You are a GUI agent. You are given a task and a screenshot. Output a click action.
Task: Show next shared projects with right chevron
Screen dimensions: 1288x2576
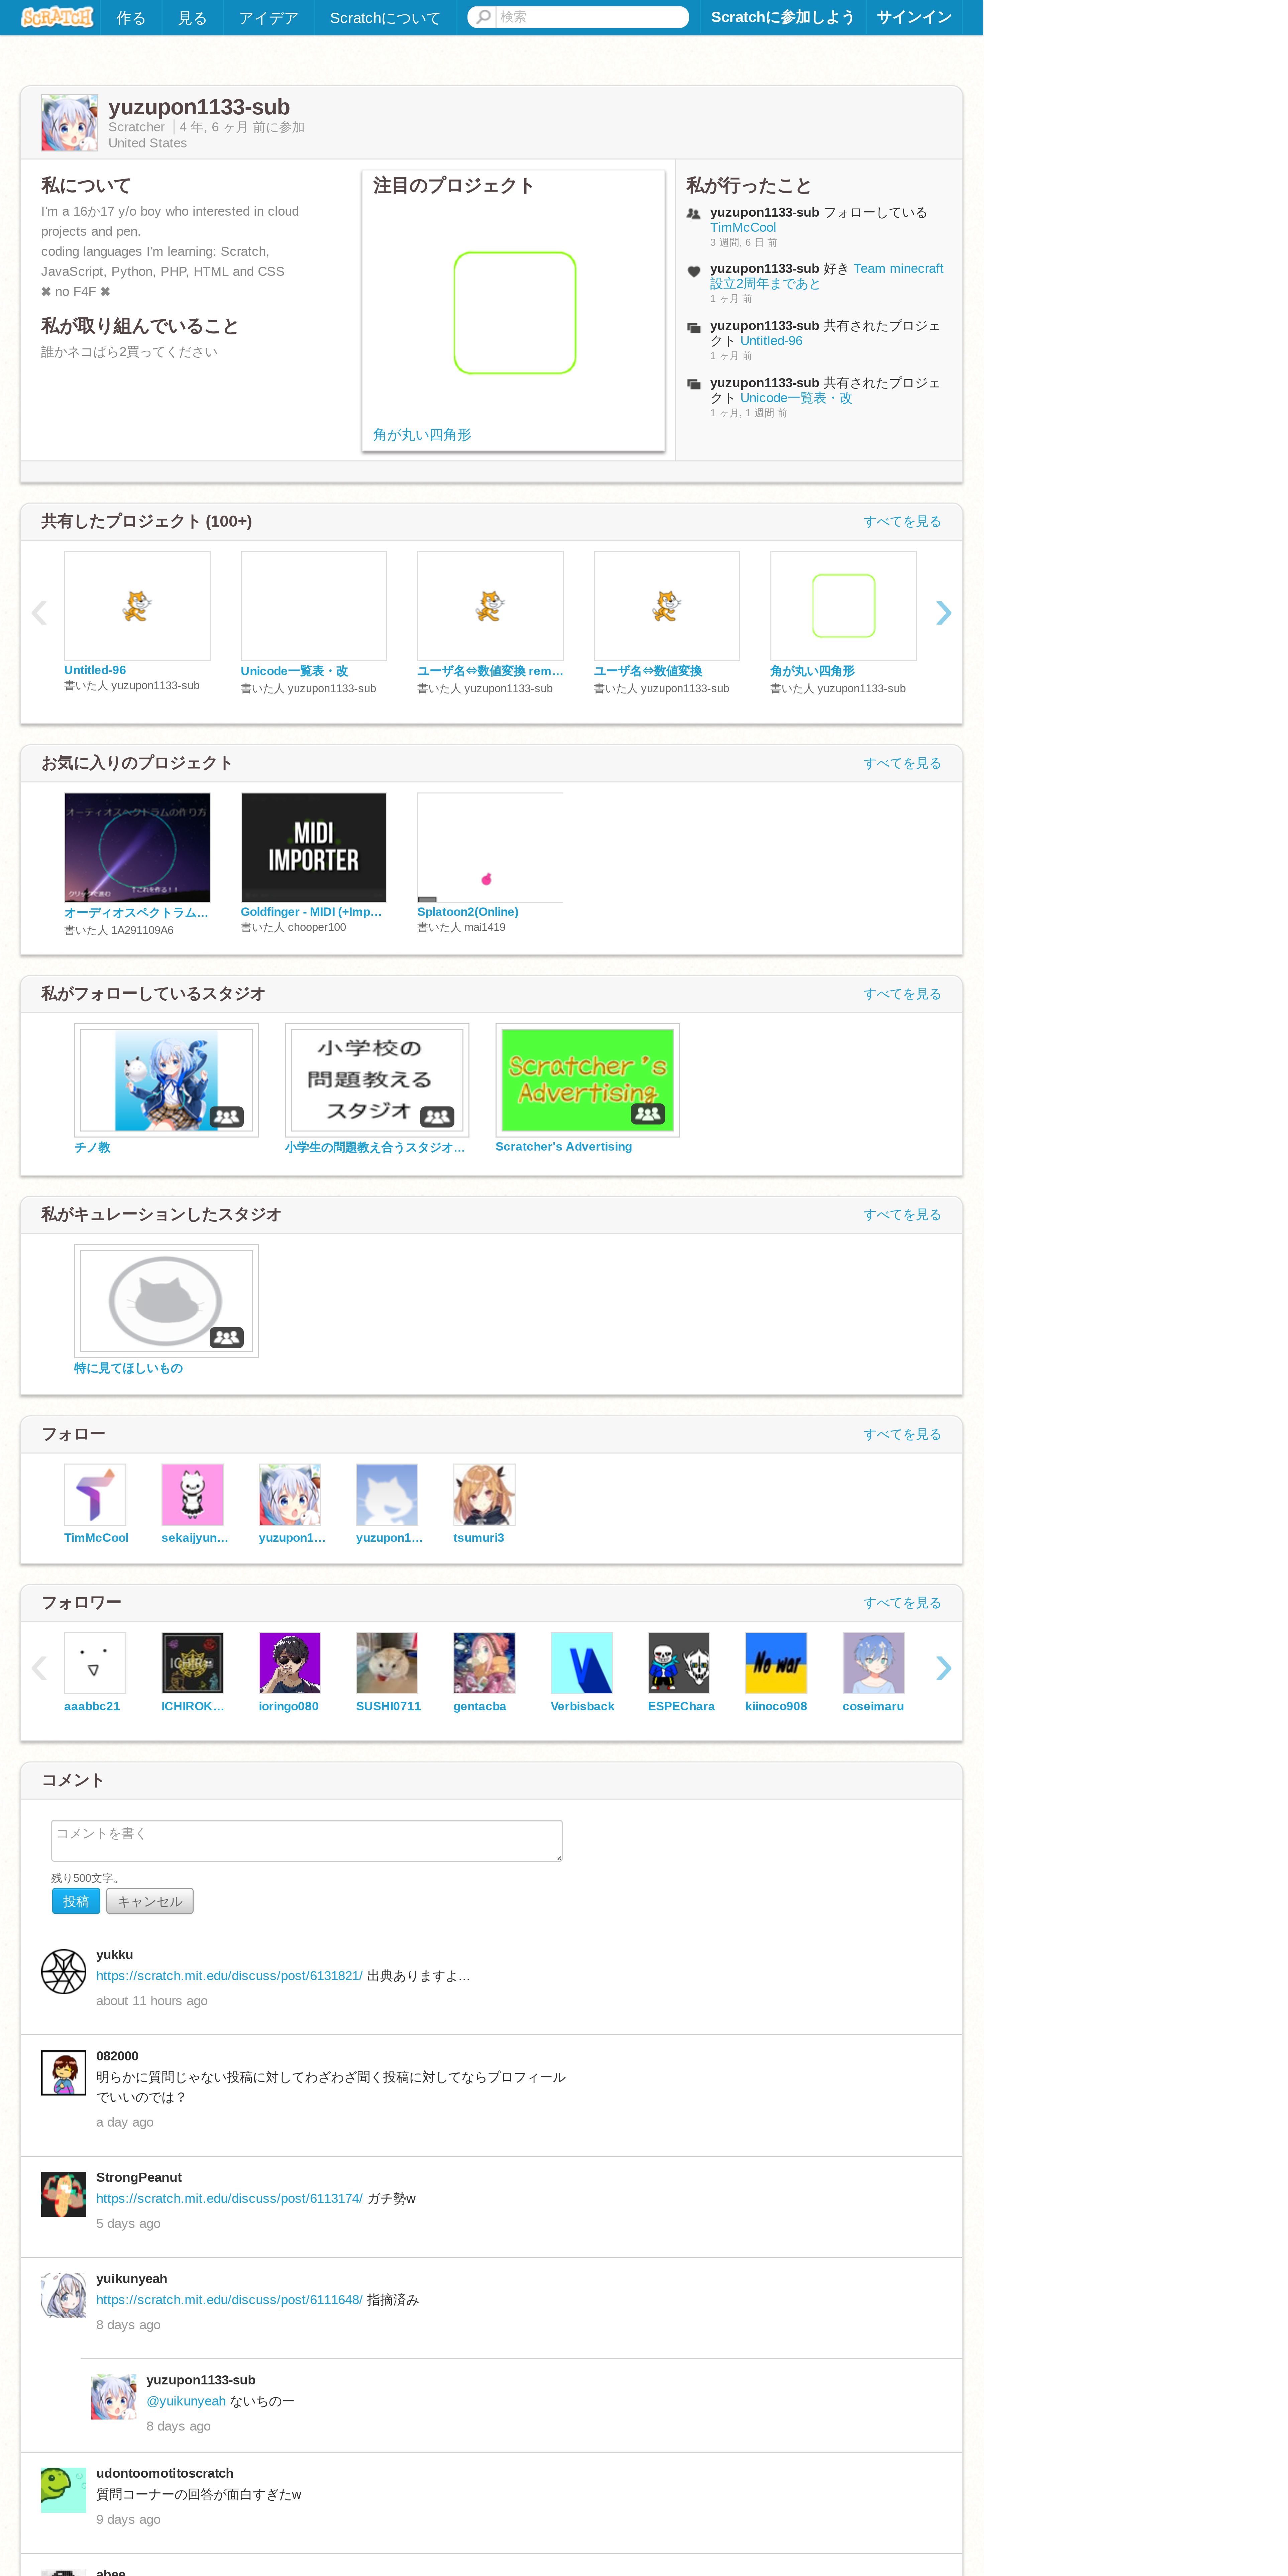tap(943, 613)
